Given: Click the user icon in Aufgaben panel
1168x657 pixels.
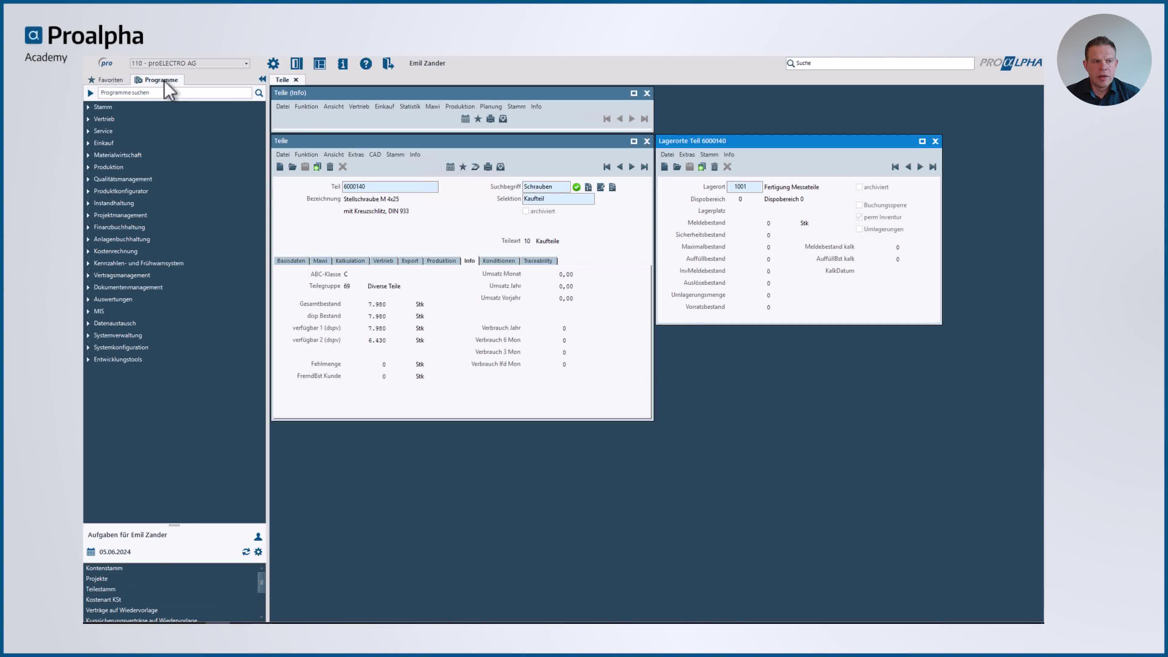Looking at the screenshot, I should click(x=258, y=536).
